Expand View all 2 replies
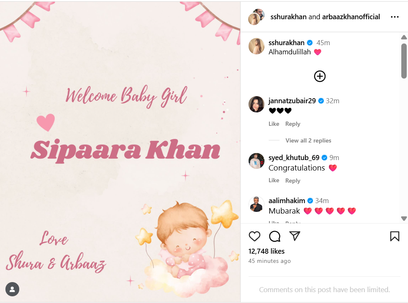This screenshot has width=408, height=303. [308, 140]
